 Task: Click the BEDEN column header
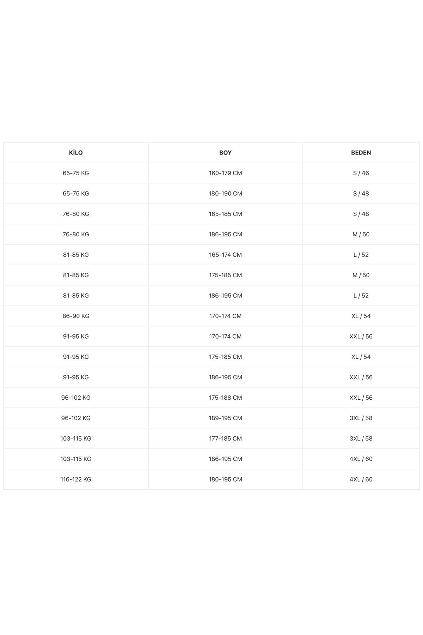(361, 153)
